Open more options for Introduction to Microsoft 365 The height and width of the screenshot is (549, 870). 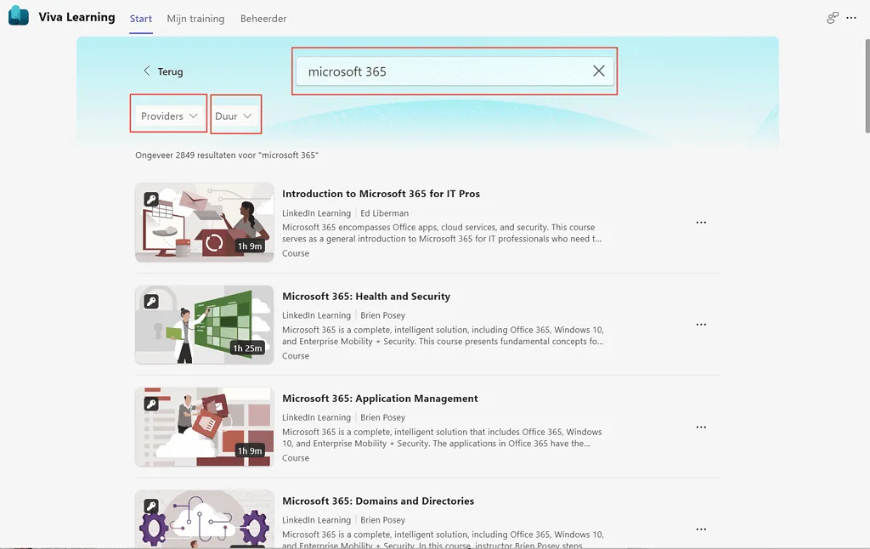pyautogui.click(x=701, y=223)
